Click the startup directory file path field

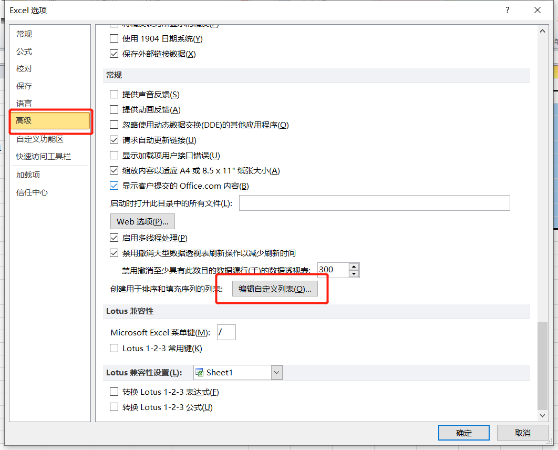(x=374, y=203)
